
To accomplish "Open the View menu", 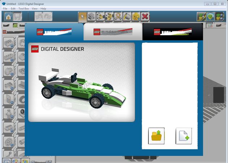I will [35, 9].
